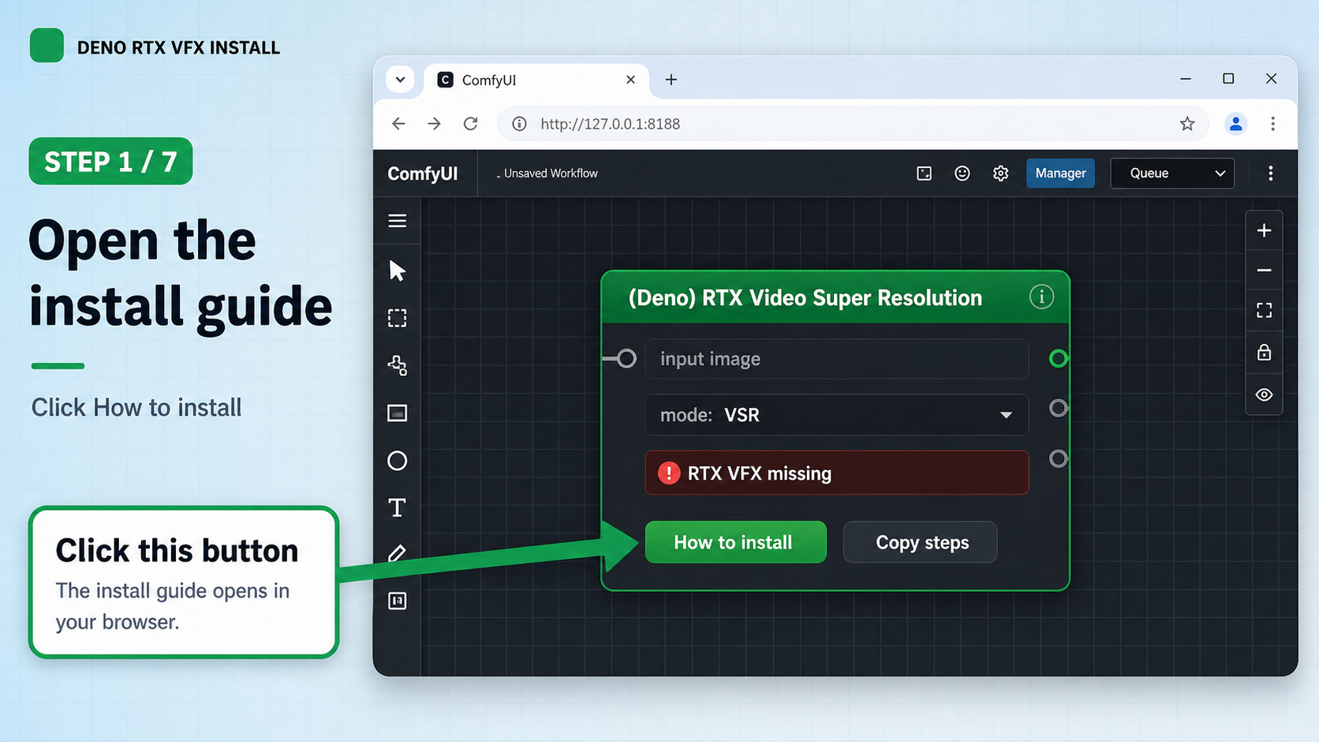1319x742 pixels.
Task: Open the mode VSR dropdown
Action: (x=837, y=415)
